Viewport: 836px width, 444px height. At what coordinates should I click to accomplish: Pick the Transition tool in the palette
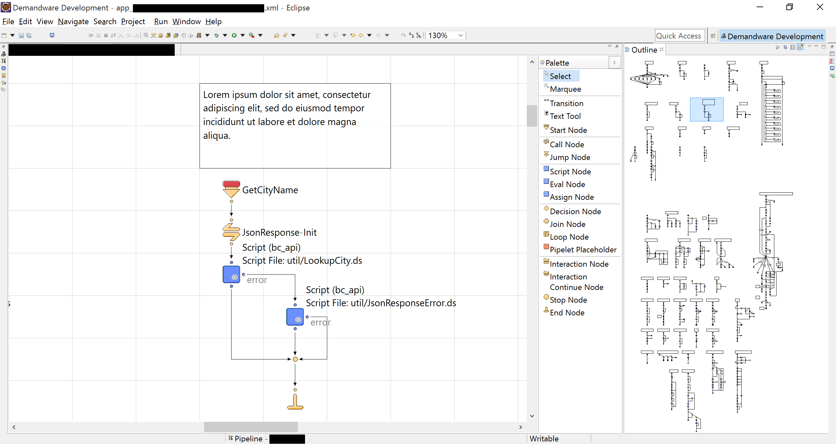coord(566,103)
